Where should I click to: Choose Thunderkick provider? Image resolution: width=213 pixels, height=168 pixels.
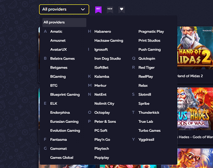click(149, 113)
